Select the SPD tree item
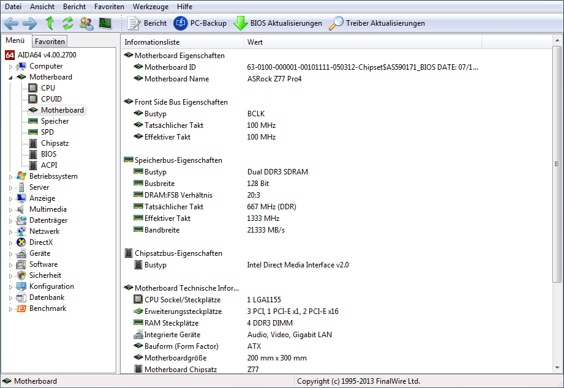This screenshot has width=564, height=388. pos(47,132)
